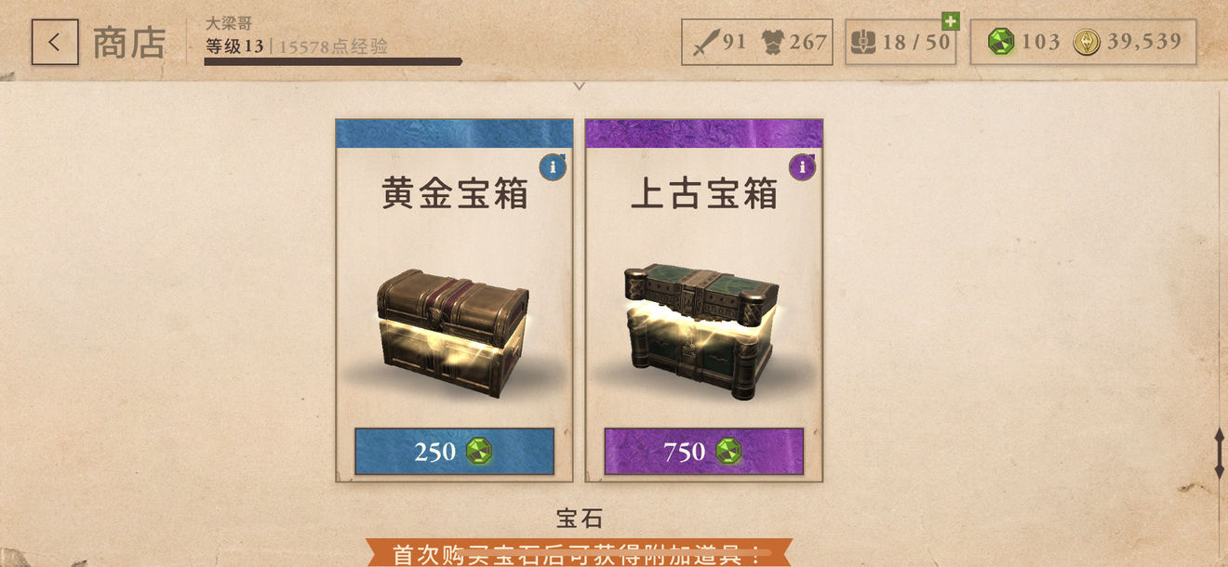Buy the ancient chest for 750 gems
Screen dimensions: 1228x567
[x=703, y=452]
